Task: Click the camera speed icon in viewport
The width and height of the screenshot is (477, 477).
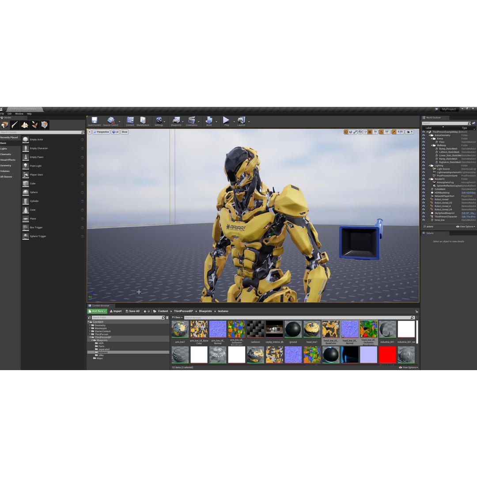Action: pyautogui.click(x=408, y=132)
